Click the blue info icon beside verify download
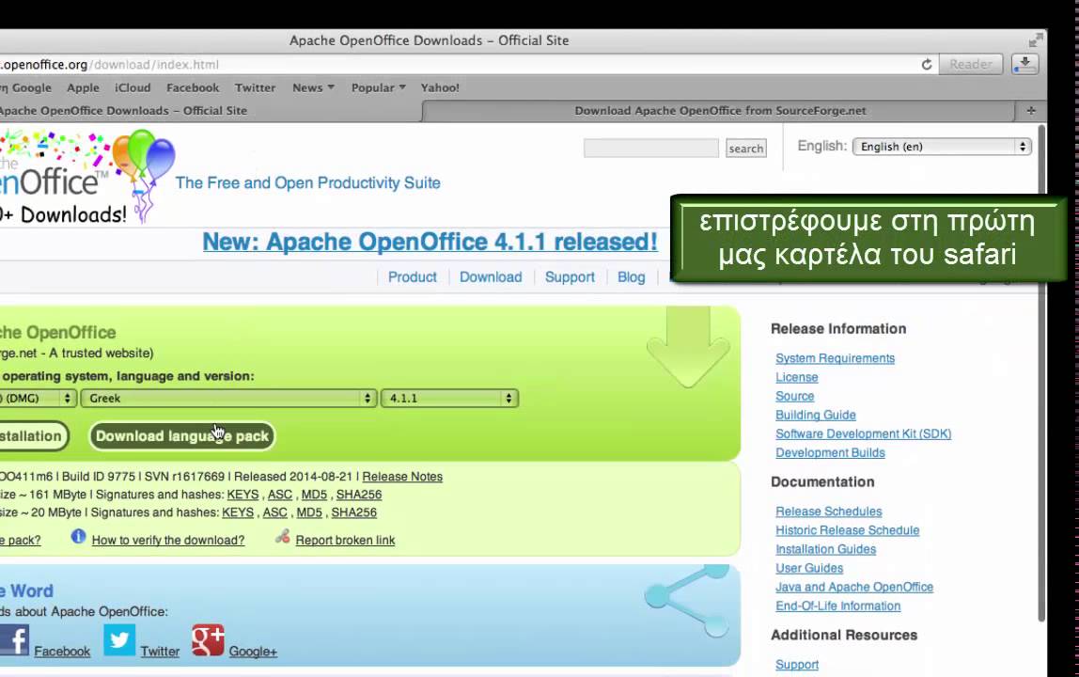Image resolution: width=1079 pixels, height=677 pixels. 78,537
